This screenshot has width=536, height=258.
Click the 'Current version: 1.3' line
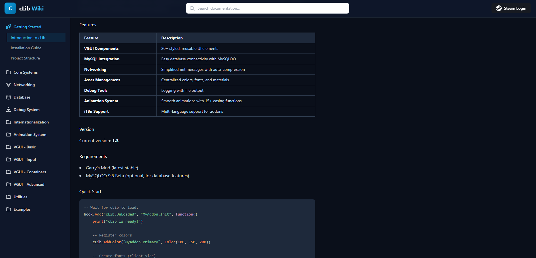(99, 141)
